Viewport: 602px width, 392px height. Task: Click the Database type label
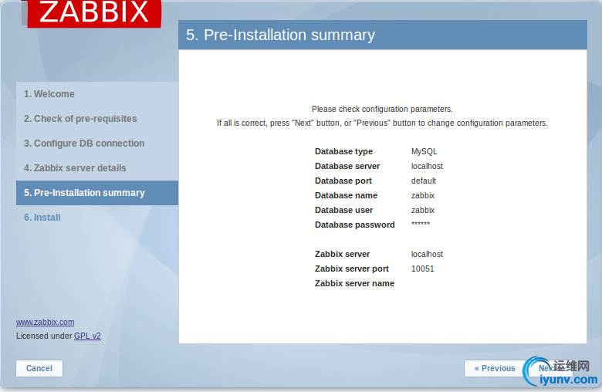click(x=343, y=151)
